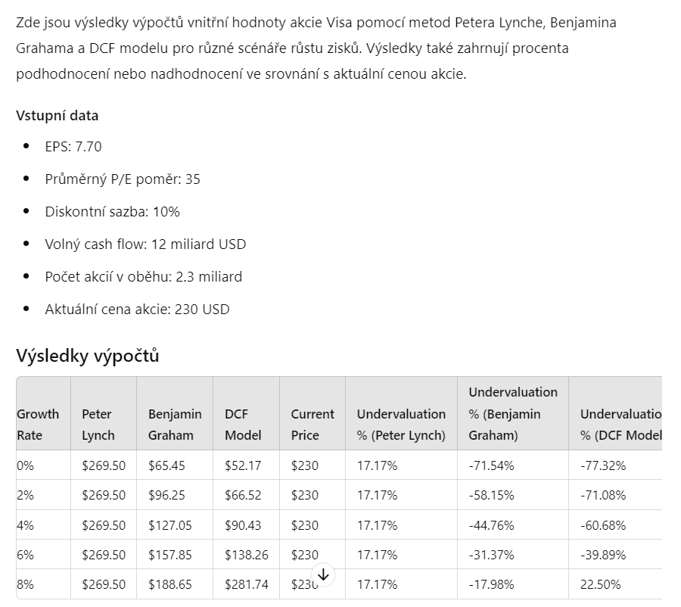Click the "Peter Lynch" column header
Viewport: 681px width, 607px height.
point(98,425)
